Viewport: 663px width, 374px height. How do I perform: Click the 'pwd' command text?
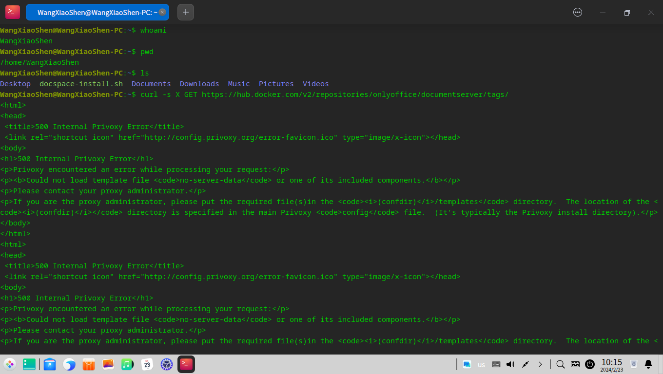(147, 52)
